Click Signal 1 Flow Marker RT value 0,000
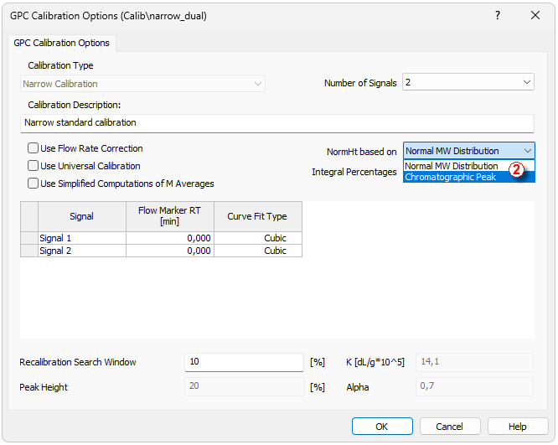Screen dimensions: 558x445 (x=170, y=238)
